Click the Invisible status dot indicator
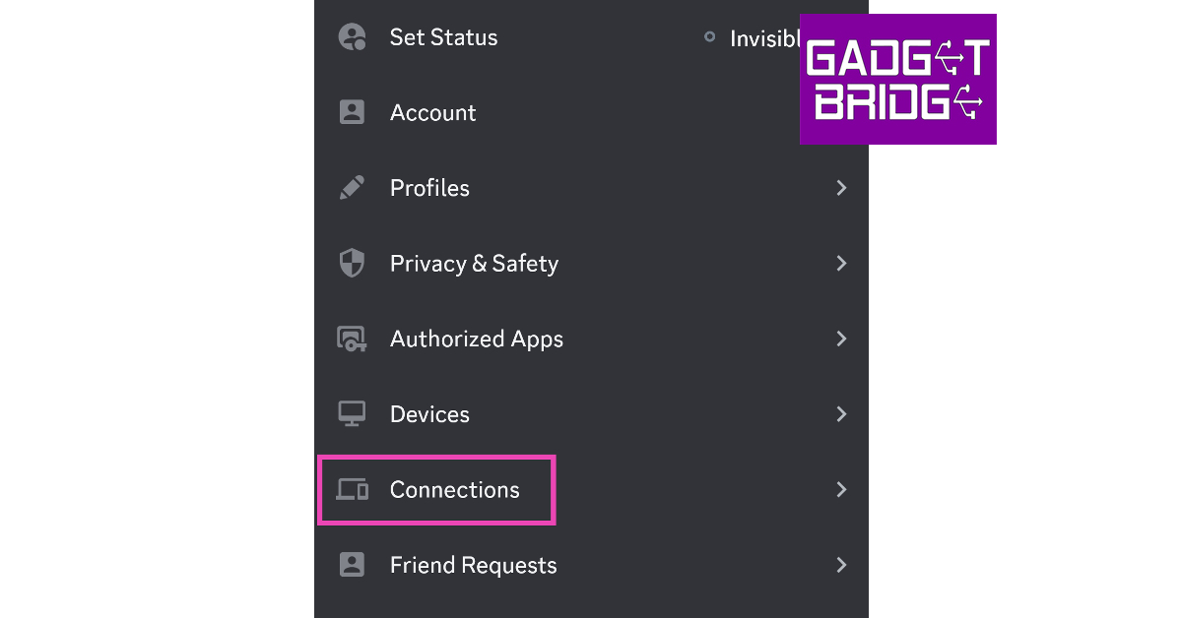Image resolution: width=1182 pixels, height=618 pixels. 709,37
